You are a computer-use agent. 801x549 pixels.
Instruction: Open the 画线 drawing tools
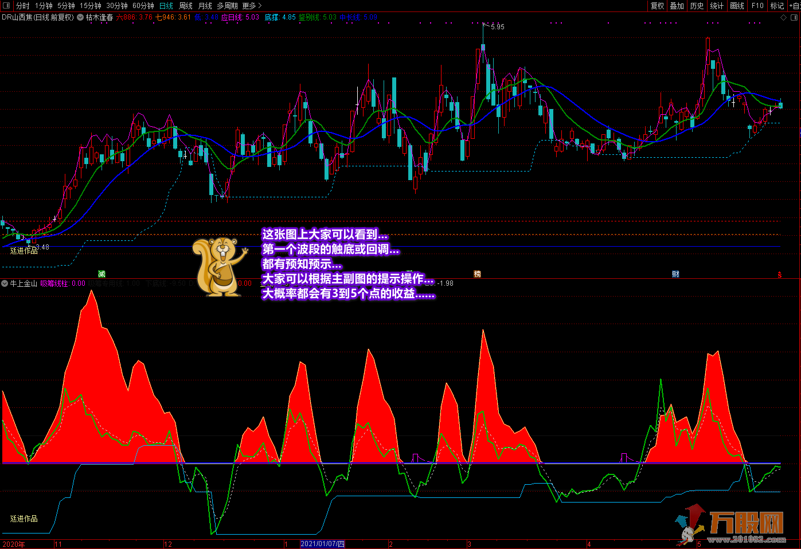click(x=737, y=6)
